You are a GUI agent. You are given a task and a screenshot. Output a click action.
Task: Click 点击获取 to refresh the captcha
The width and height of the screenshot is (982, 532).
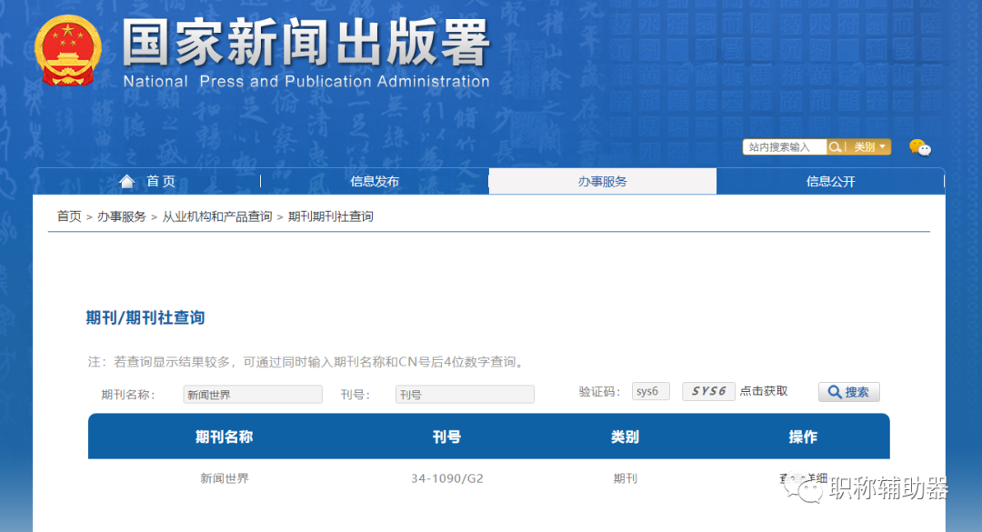(x=764, y=391)
